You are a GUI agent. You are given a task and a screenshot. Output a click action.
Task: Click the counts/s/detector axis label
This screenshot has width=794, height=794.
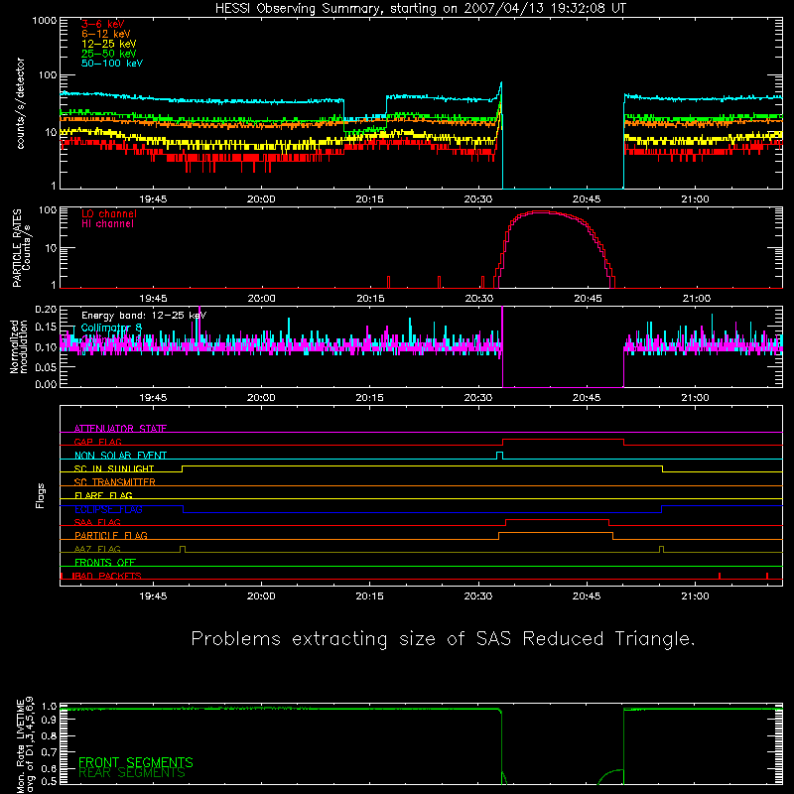pyautogui.click(x=21, y=103)
